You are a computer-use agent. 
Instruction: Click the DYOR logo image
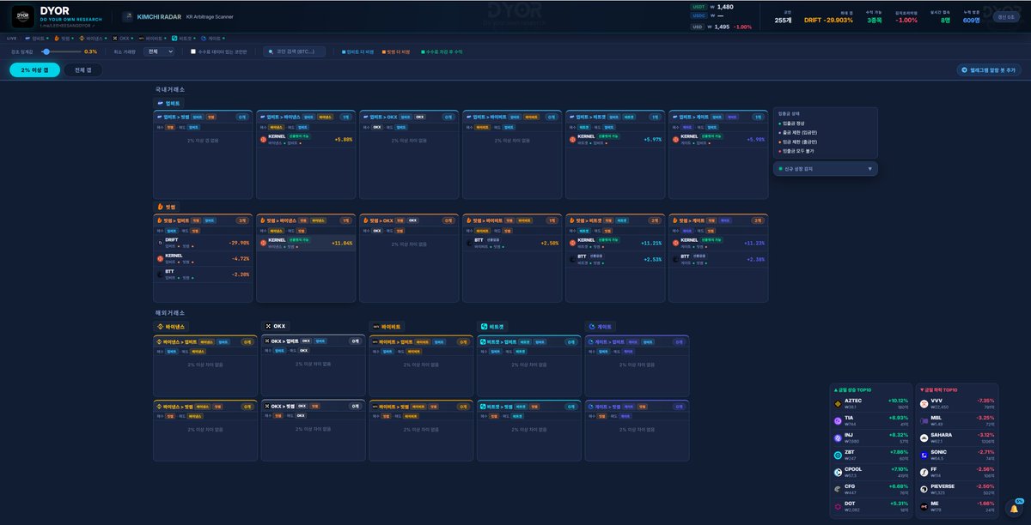pos(22,17)
